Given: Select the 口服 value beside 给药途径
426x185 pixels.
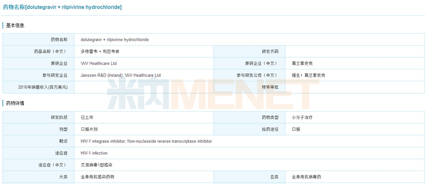Looking at the screenshot, I should [x=296, y=129].
